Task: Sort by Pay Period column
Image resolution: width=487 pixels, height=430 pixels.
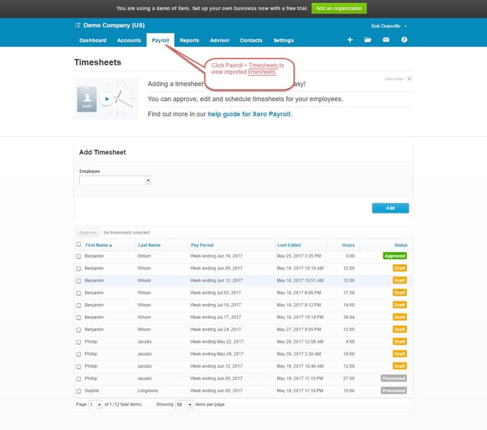Action: click(x=202, y=245)
